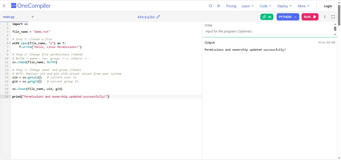Add a new file with plus icon
This screenshot has width=341, height=160.
(33, 17)
